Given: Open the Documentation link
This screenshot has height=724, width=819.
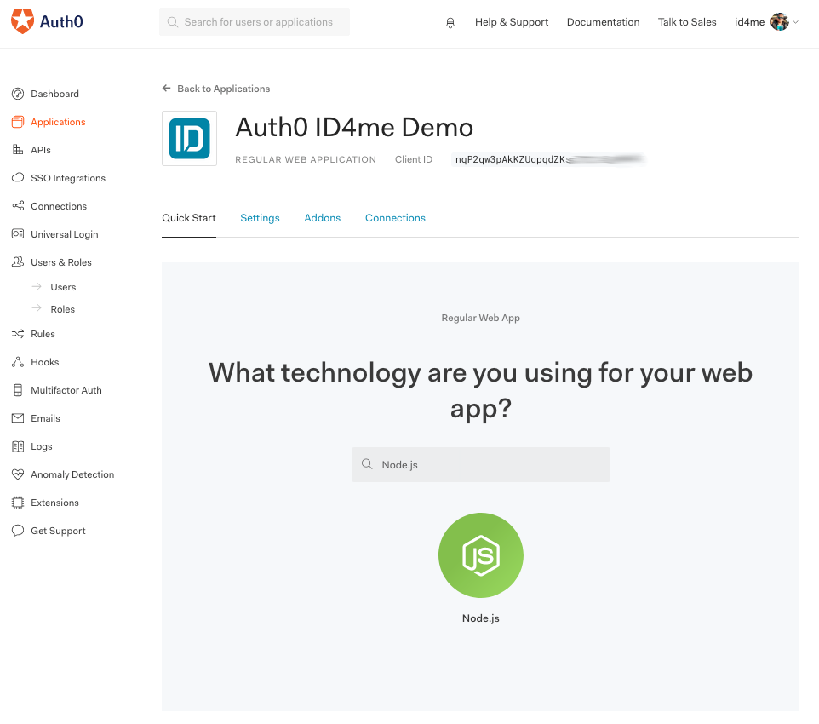Looking at the screenshot, I should coord(603,22).
